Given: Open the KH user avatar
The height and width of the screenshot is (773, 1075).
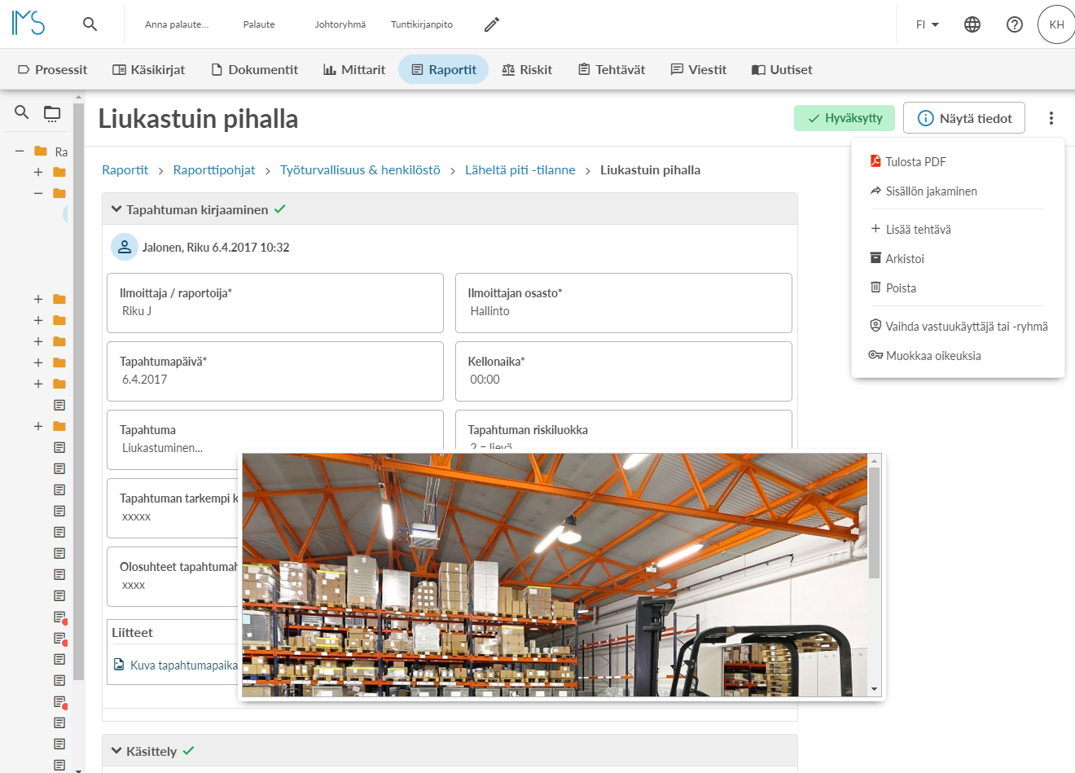Looking at the screenshot, I should pos(1056,24).
